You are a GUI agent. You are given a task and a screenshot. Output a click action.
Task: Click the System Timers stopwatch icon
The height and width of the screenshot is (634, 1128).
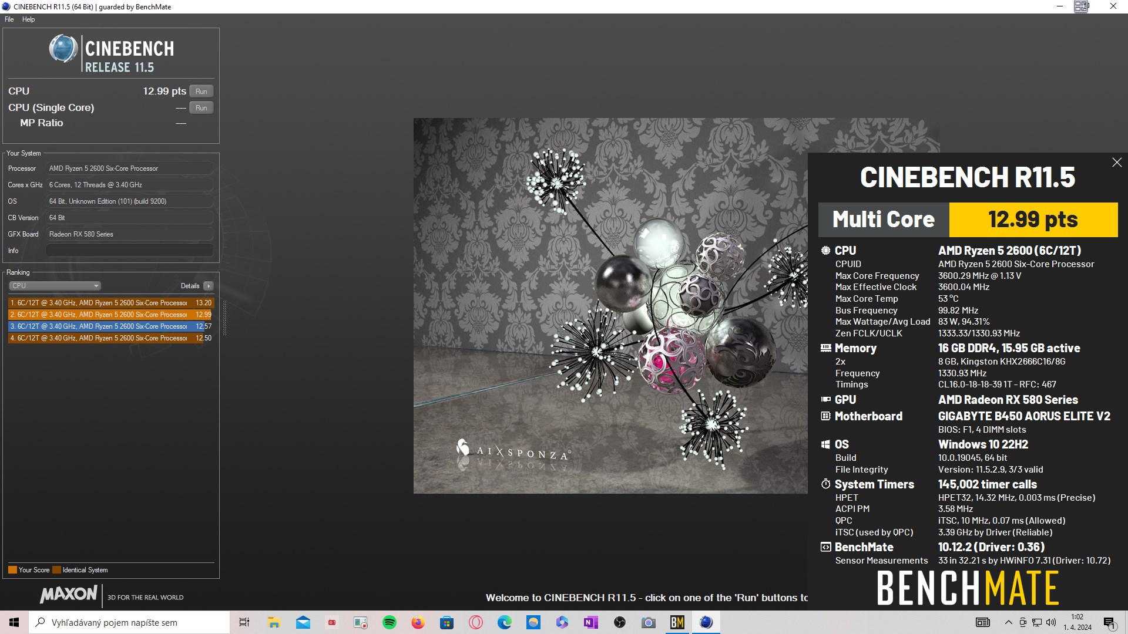(825, 484)
